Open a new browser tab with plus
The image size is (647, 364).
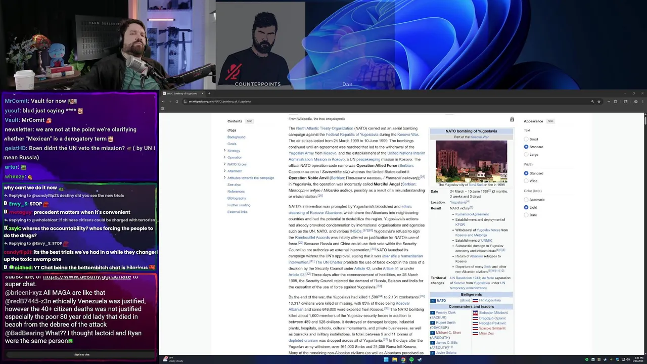(209, 94)
